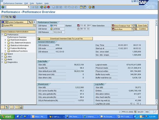Expand the Diagnostics folder
The height and width of the screenshot is (120, 159).
2,62
